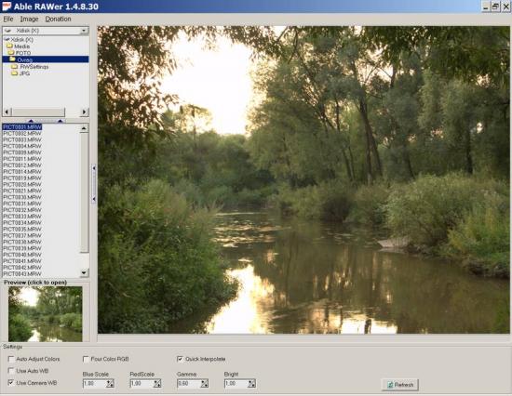Select the Media folder icon in tree
Screen dimensions: 512x396
coord(10,46)
